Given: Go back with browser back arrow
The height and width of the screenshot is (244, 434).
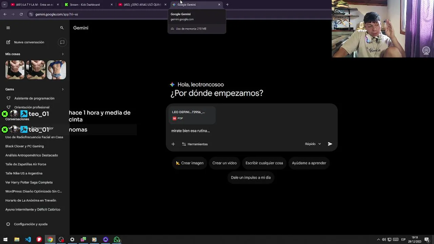Looking at the screenshot, I should click(5, 14).
